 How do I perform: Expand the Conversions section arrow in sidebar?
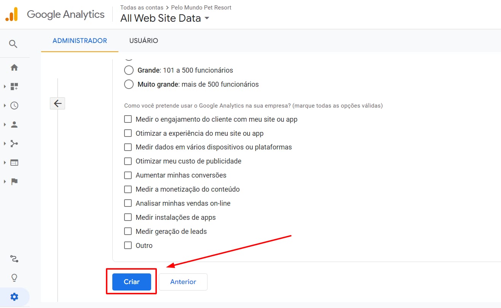tap(5, 182)
